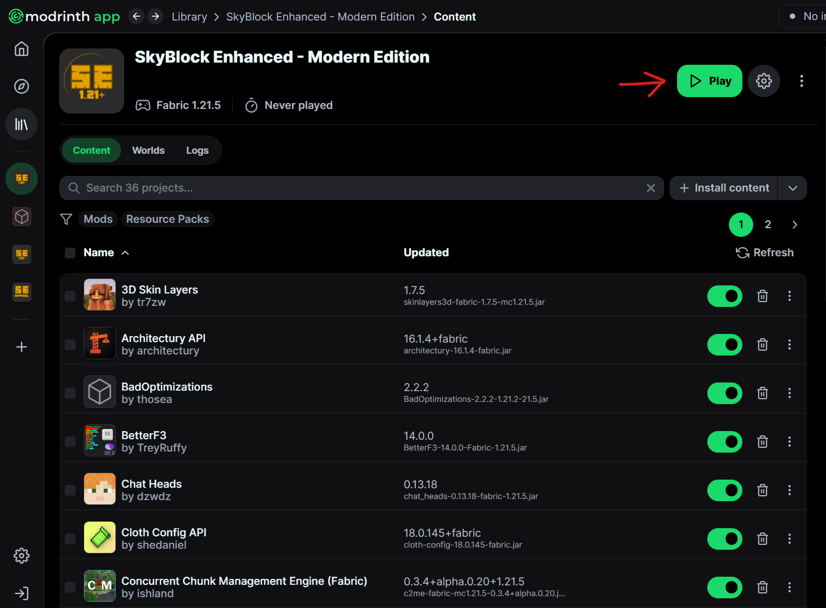The image size is (826, 608).
Task: Click the filter funnel icon
Action: pyautogui.click(x=66, y=219)
